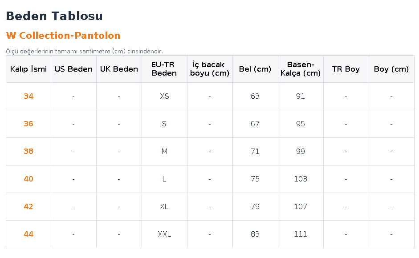The width and height of the screenshot is (419, 258).
Task: Click the orange size 42 label
Action: coord(28,206)
